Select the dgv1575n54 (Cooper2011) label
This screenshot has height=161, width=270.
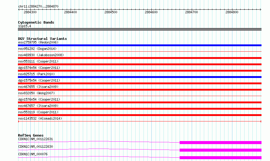[x=39, y=80]
